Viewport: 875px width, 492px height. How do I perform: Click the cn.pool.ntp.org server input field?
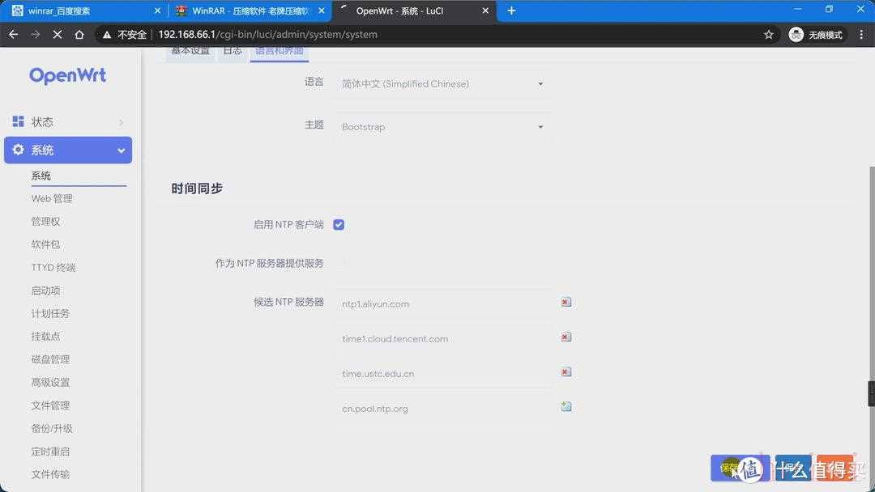coord(442,409)
